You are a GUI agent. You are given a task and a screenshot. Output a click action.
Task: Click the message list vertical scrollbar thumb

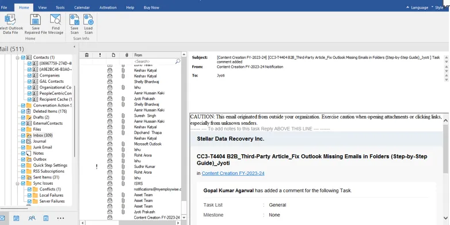pos(184,207)
